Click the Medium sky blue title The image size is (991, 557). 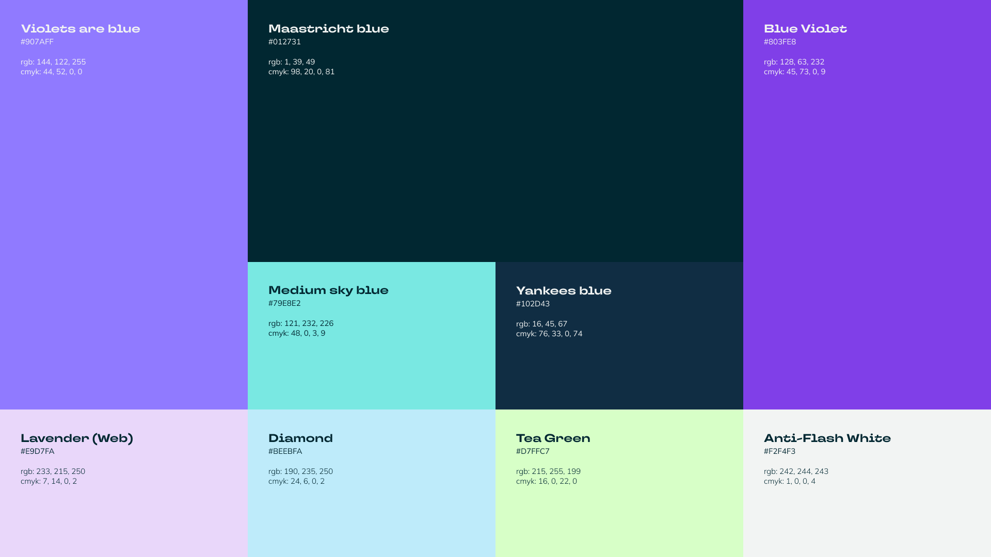point(328,290)
